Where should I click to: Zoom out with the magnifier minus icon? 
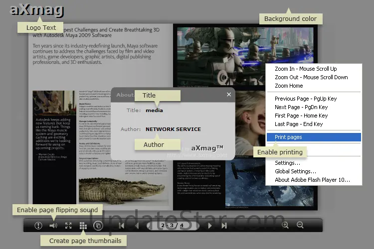300,225
